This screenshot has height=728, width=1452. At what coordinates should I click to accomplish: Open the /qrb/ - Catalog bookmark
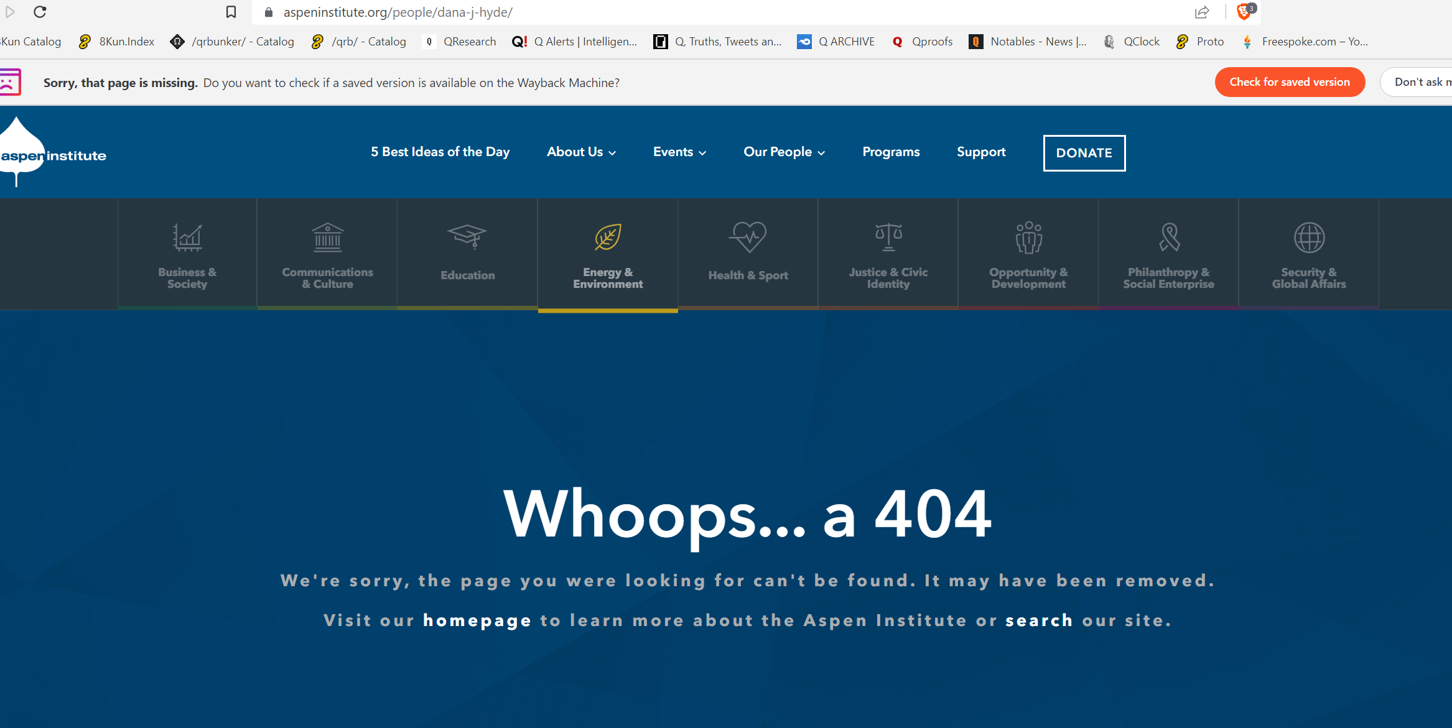[x=358, y=42]
